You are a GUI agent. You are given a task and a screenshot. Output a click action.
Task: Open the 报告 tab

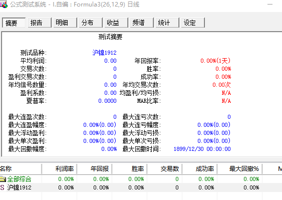click(40, 23)
